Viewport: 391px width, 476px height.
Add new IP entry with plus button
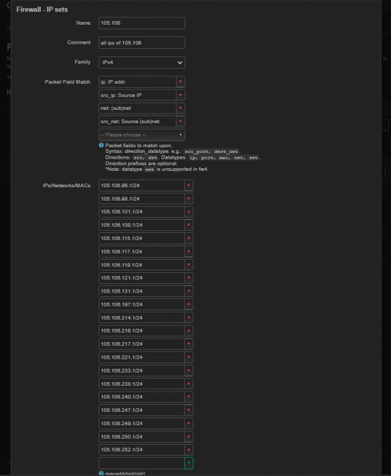tap(189, 463)
